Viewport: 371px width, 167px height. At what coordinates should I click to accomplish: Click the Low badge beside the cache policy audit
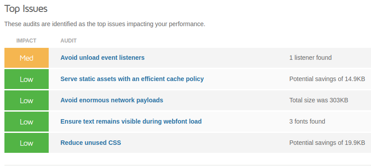[27, 79]
